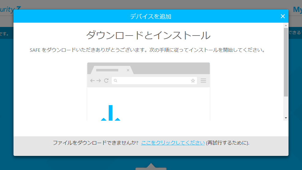Screen dimensions: 302x170
Task: Open the ここをクリックしてください retry link
Action: 173,143
